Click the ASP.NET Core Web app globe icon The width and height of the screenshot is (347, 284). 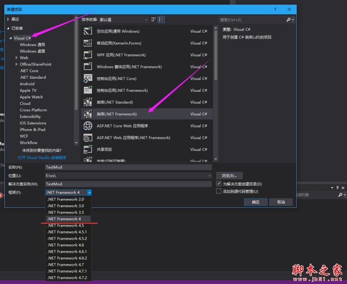click(88, 126)
